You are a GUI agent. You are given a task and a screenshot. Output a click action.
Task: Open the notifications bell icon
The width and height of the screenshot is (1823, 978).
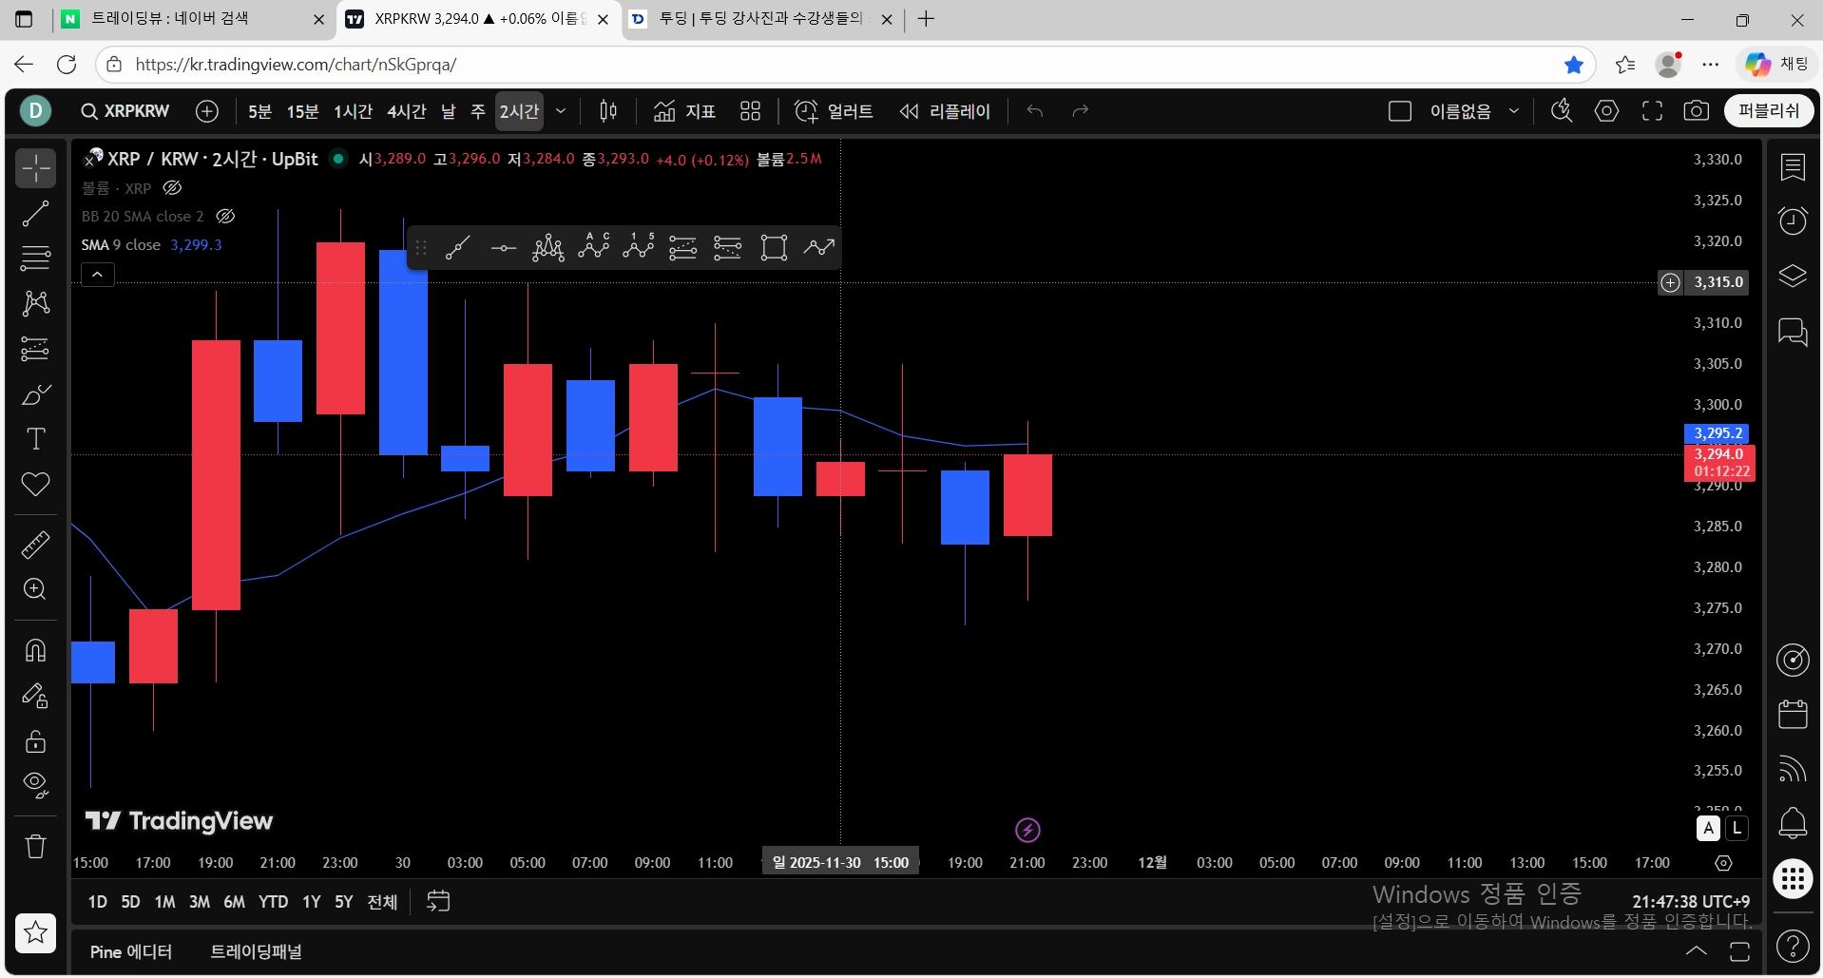click(x=1793, y=822)
